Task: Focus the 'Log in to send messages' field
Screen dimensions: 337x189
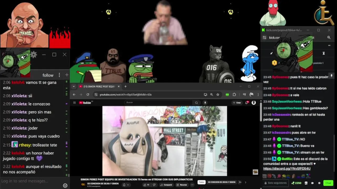Action: [30, 181]
